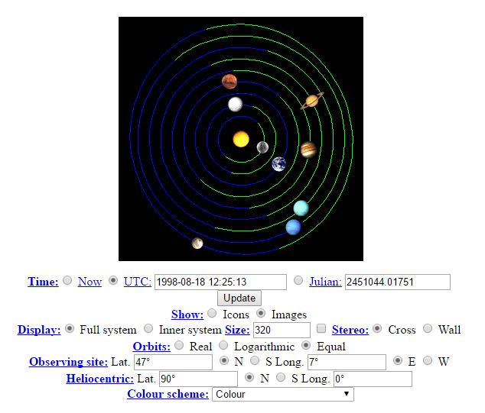Click the UTC date-time input field
The image size is (485, 413).
(x=220, y=282)
